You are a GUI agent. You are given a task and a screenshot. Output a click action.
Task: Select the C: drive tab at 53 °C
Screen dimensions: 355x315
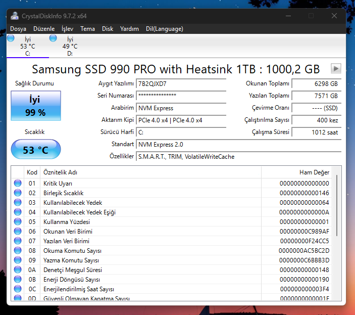tap(28, 46)
